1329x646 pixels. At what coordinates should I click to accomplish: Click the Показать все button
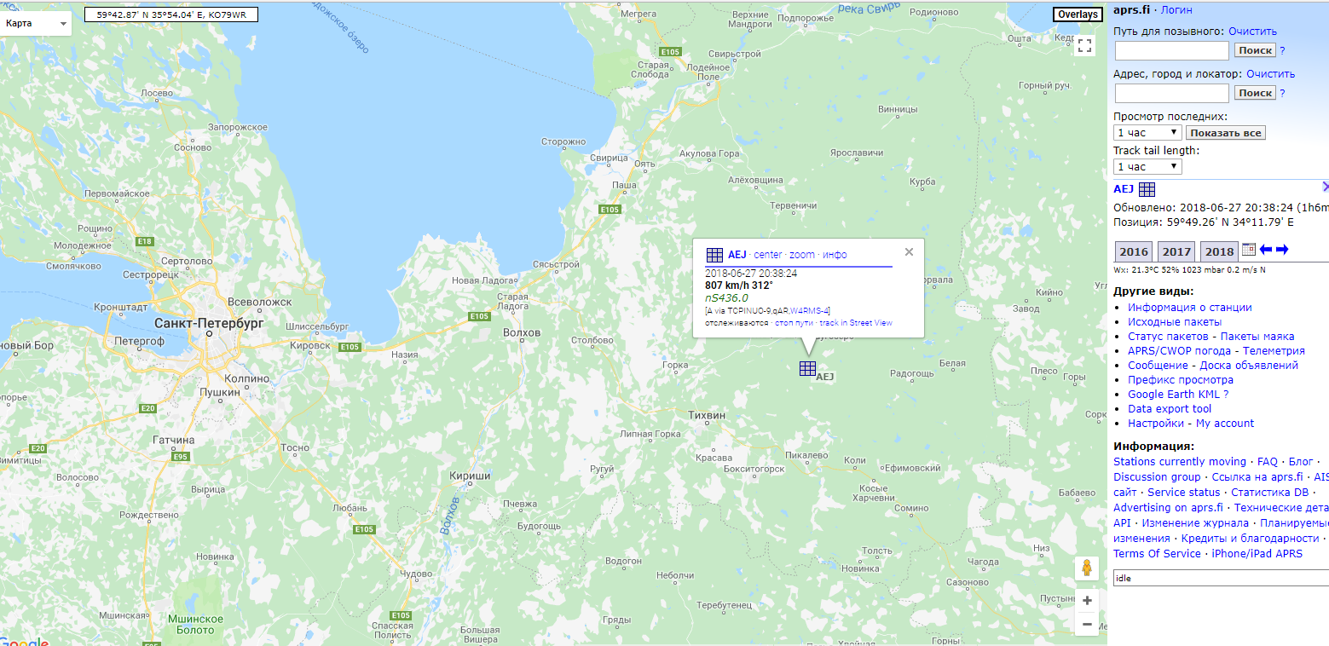click(x=1225, y=133)
